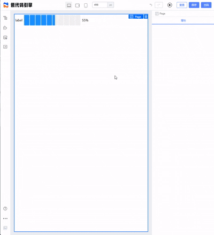214x235 pixels.
Task: Click the export code button
Action: tap(206, 5)
